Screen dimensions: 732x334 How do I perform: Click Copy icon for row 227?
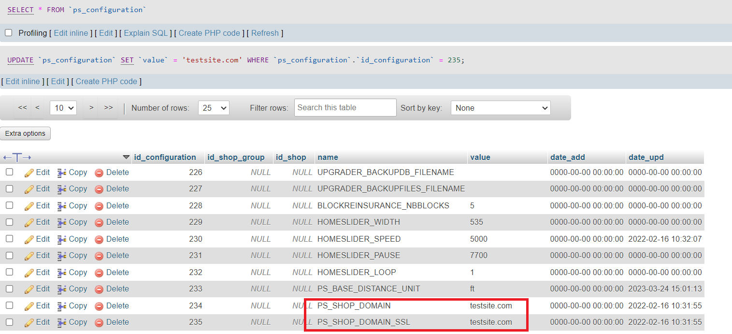point(62,189)
